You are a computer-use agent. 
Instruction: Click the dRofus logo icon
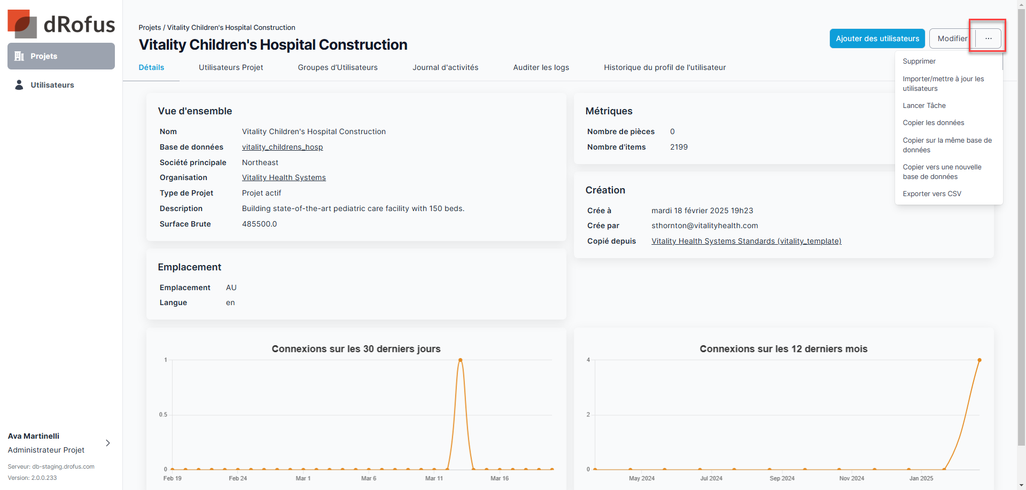(22, 24)
